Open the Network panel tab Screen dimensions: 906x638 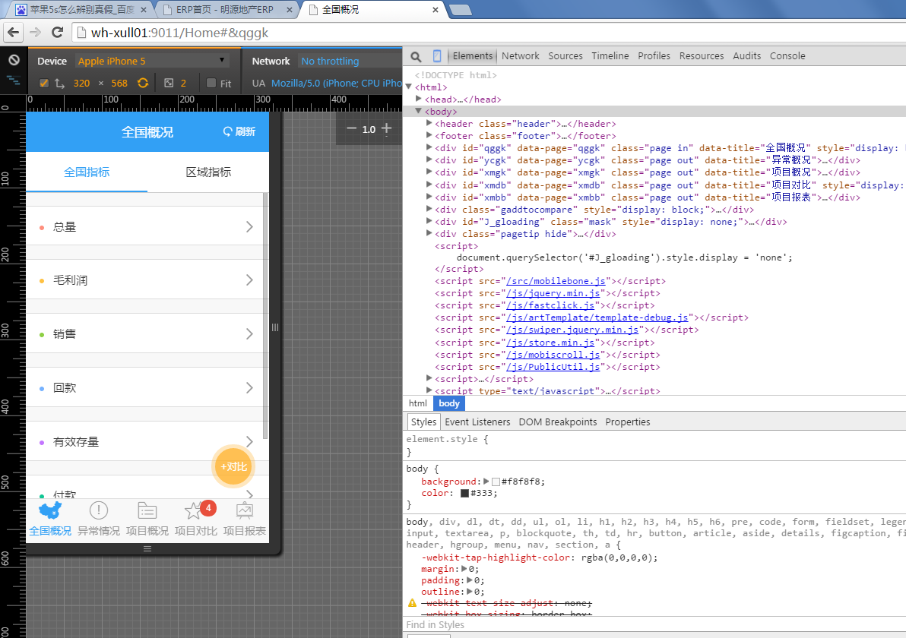520,56
